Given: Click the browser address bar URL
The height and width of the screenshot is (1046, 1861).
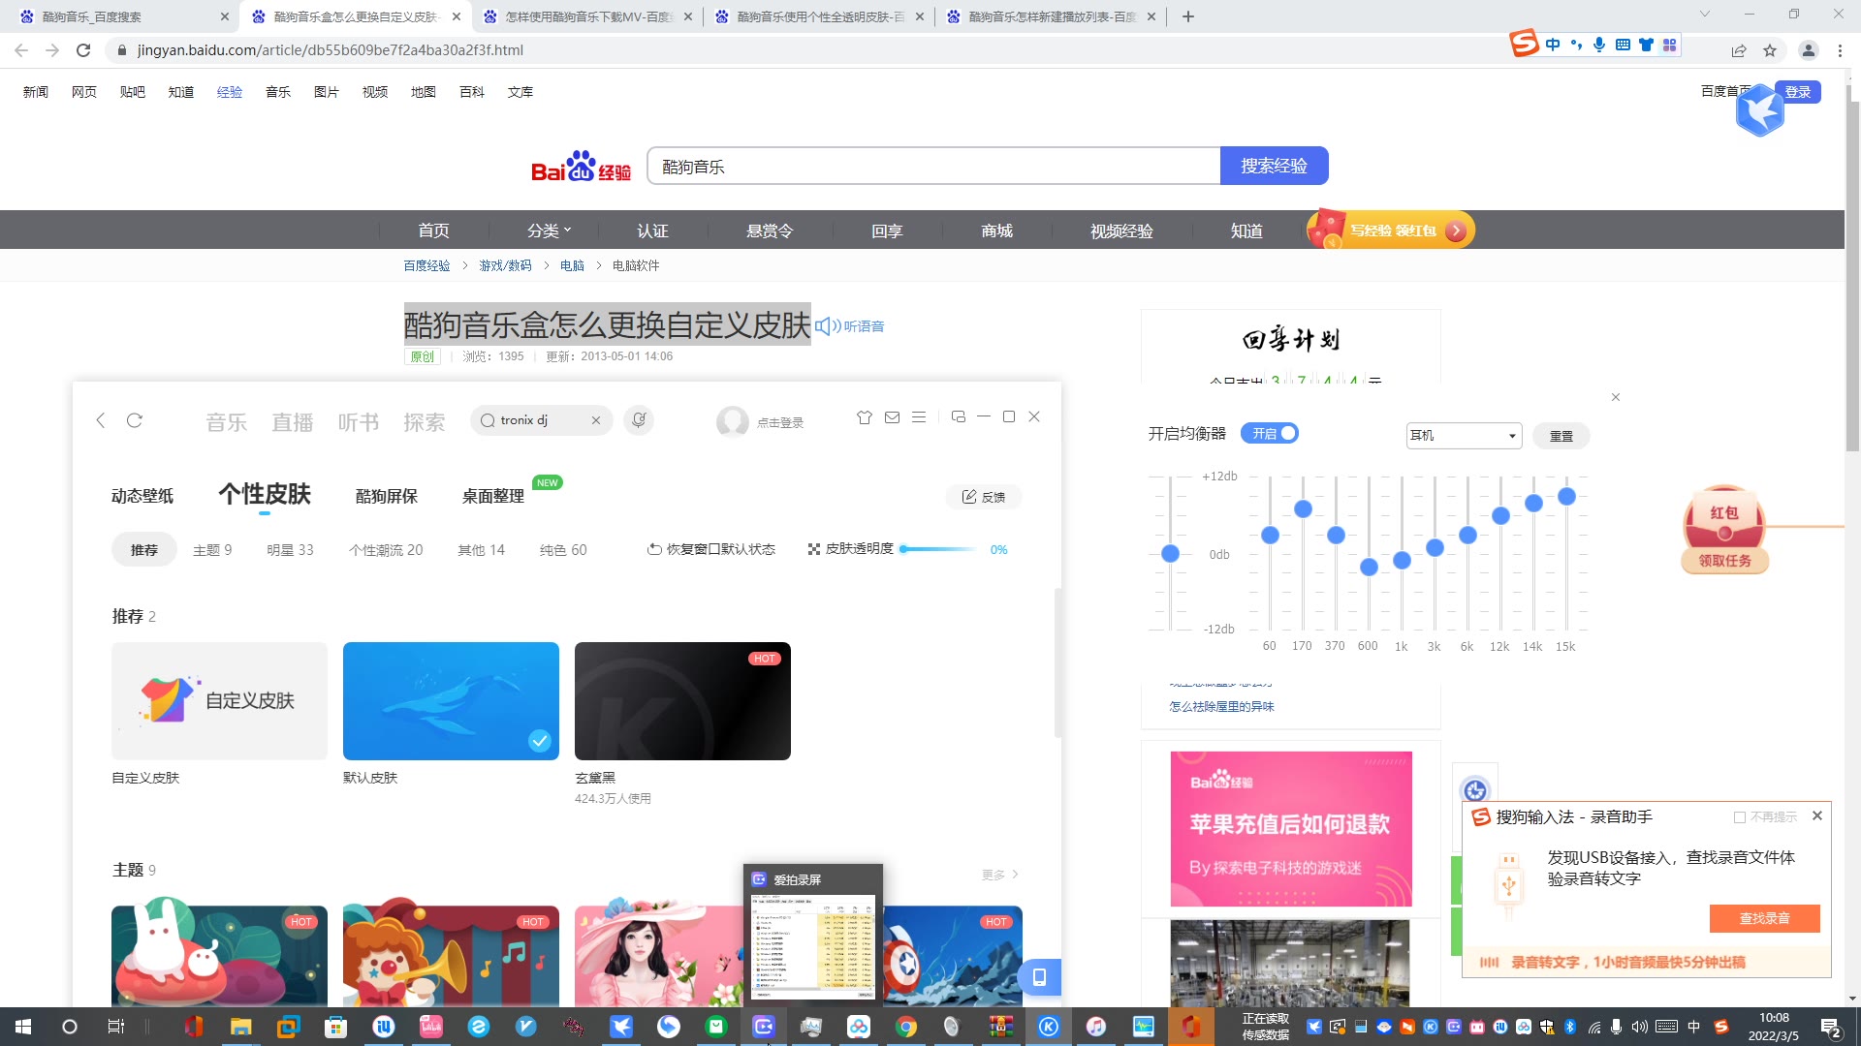Looking at the screenshot, I should tap(330, 50).
